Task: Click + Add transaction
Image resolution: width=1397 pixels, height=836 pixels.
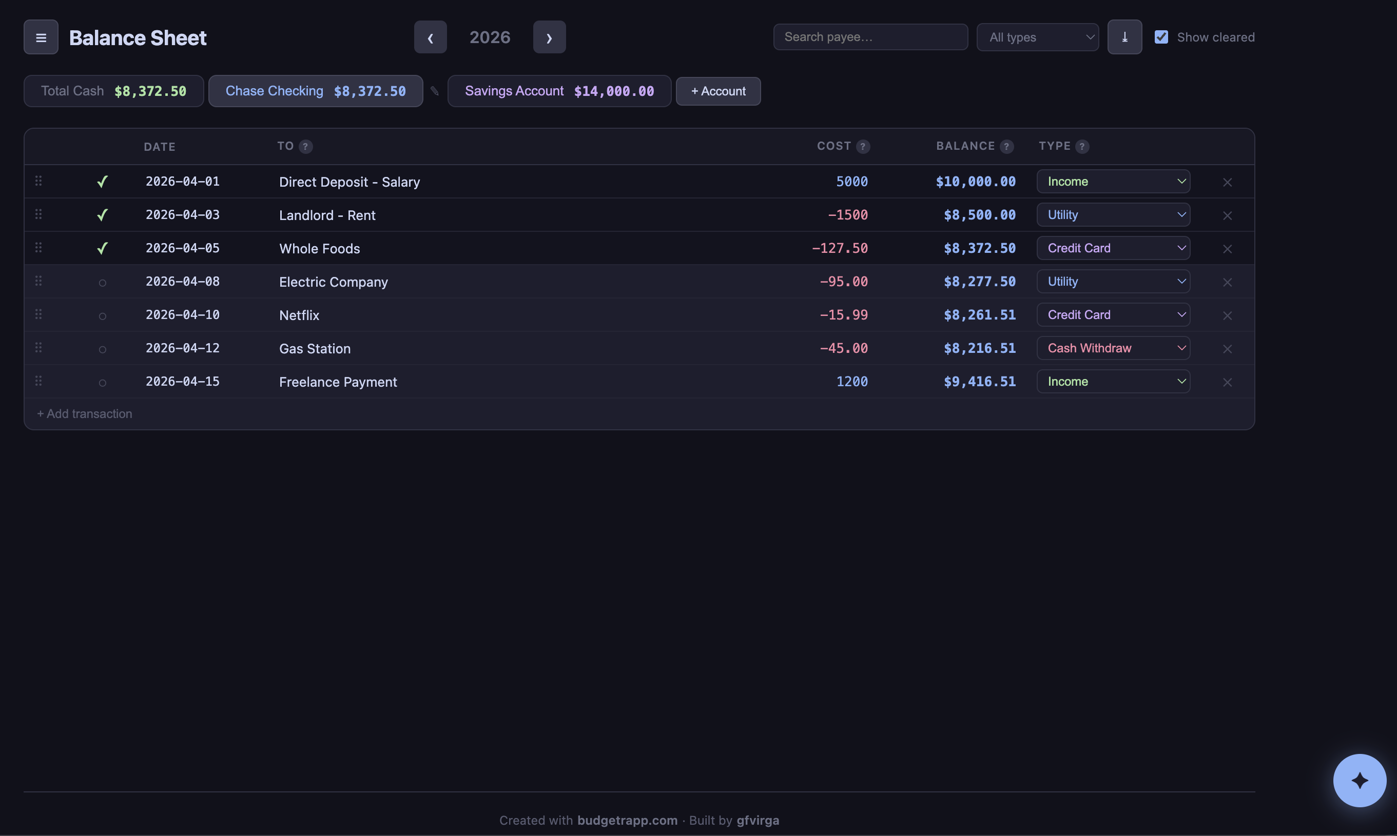Action: [x=84, y=413]
